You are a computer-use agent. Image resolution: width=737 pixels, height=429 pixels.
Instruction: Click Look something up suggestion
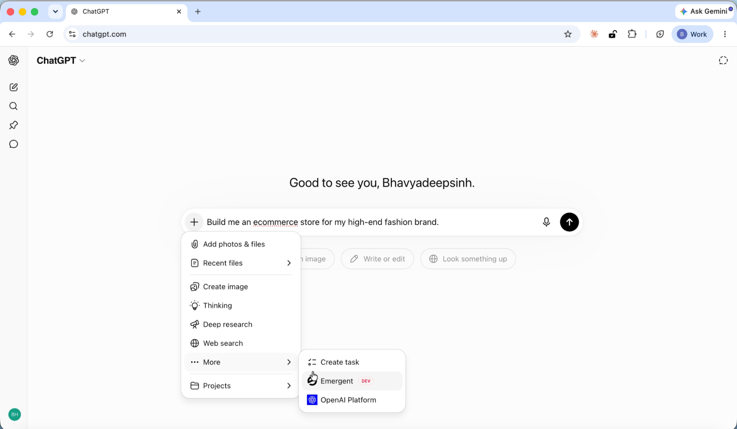[468, 259]
